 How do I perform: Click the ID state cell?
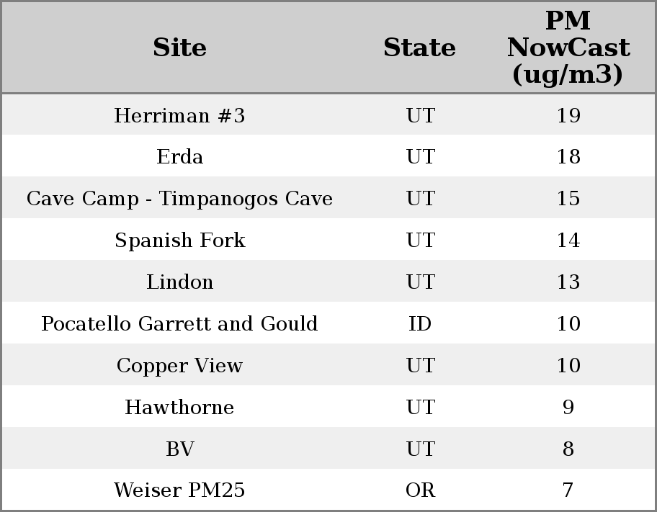[420, 324]
